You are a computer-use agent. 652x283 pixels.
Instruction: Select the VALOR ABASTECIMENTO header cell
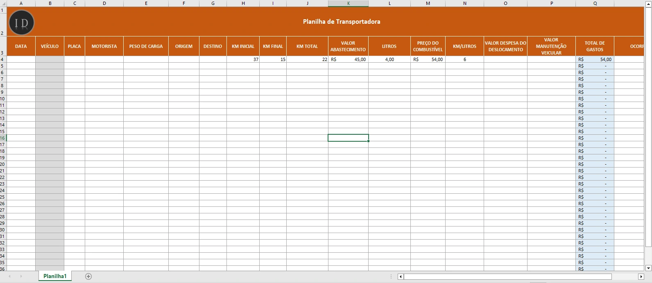coord(348,46)
